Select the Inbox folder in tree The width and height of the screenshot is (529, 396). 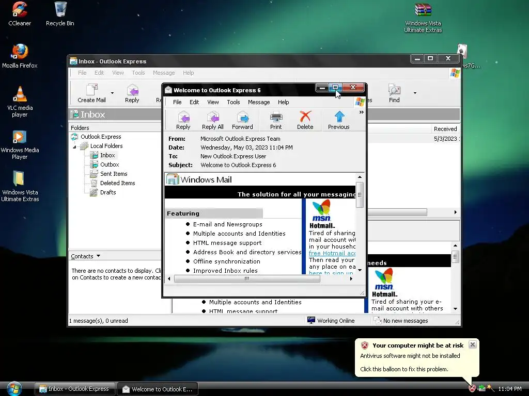107,155
